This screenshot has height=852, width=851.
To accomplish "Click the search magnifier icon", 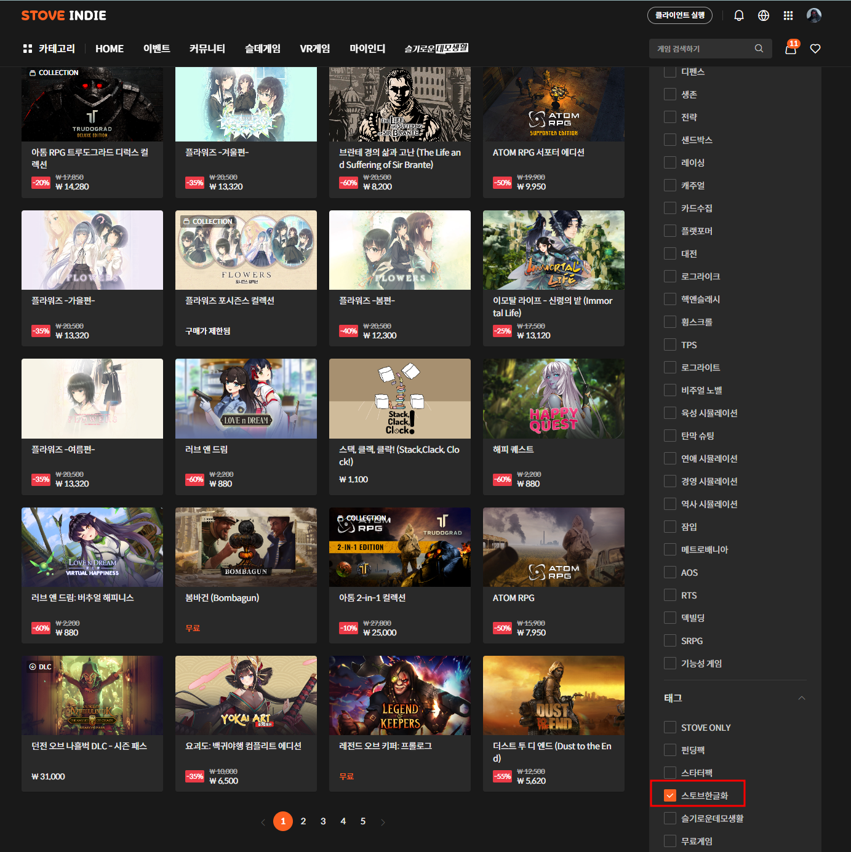I will (759, 49).
